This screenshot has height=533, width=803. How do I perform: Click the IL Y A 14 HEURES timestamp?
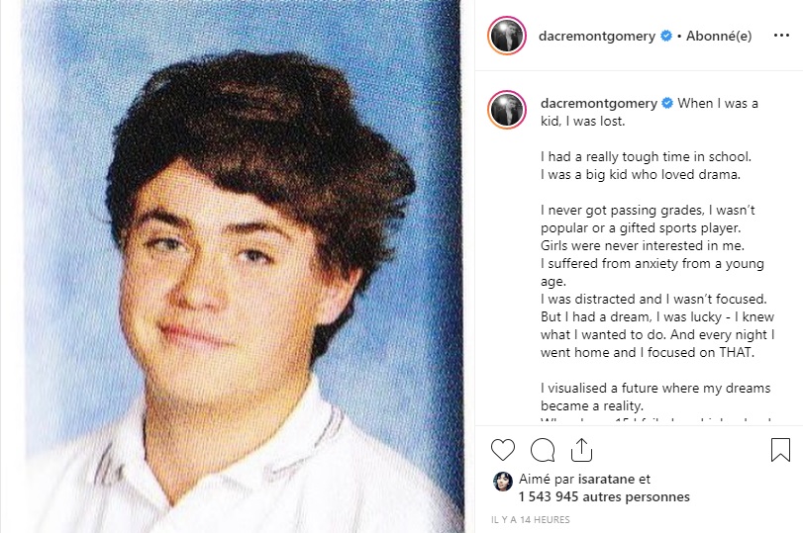[530, 520]
